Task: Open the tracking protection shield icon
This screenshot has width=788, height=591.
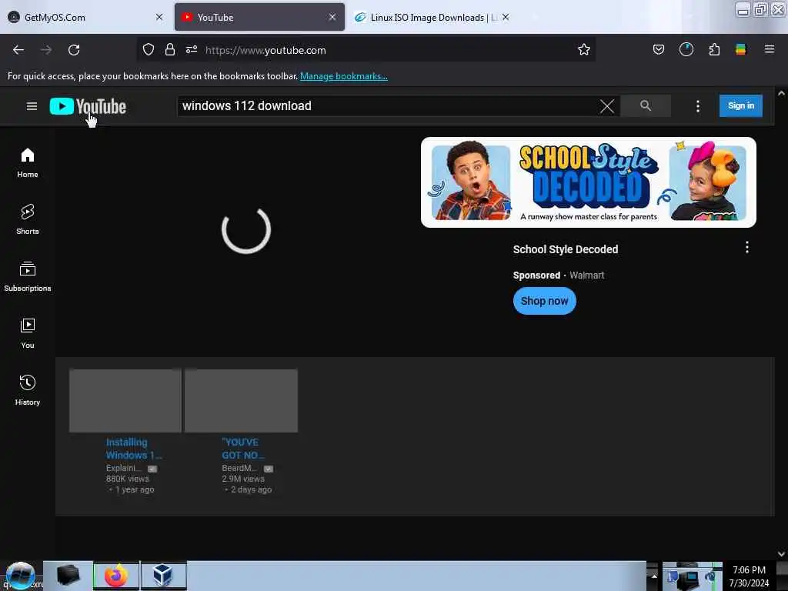Action: tap(149, 50)
